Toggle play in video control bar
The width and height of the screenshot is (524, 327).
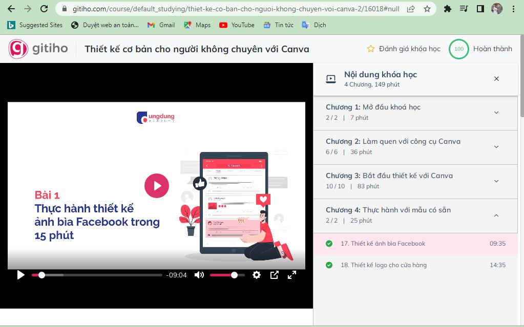[20, 275]
